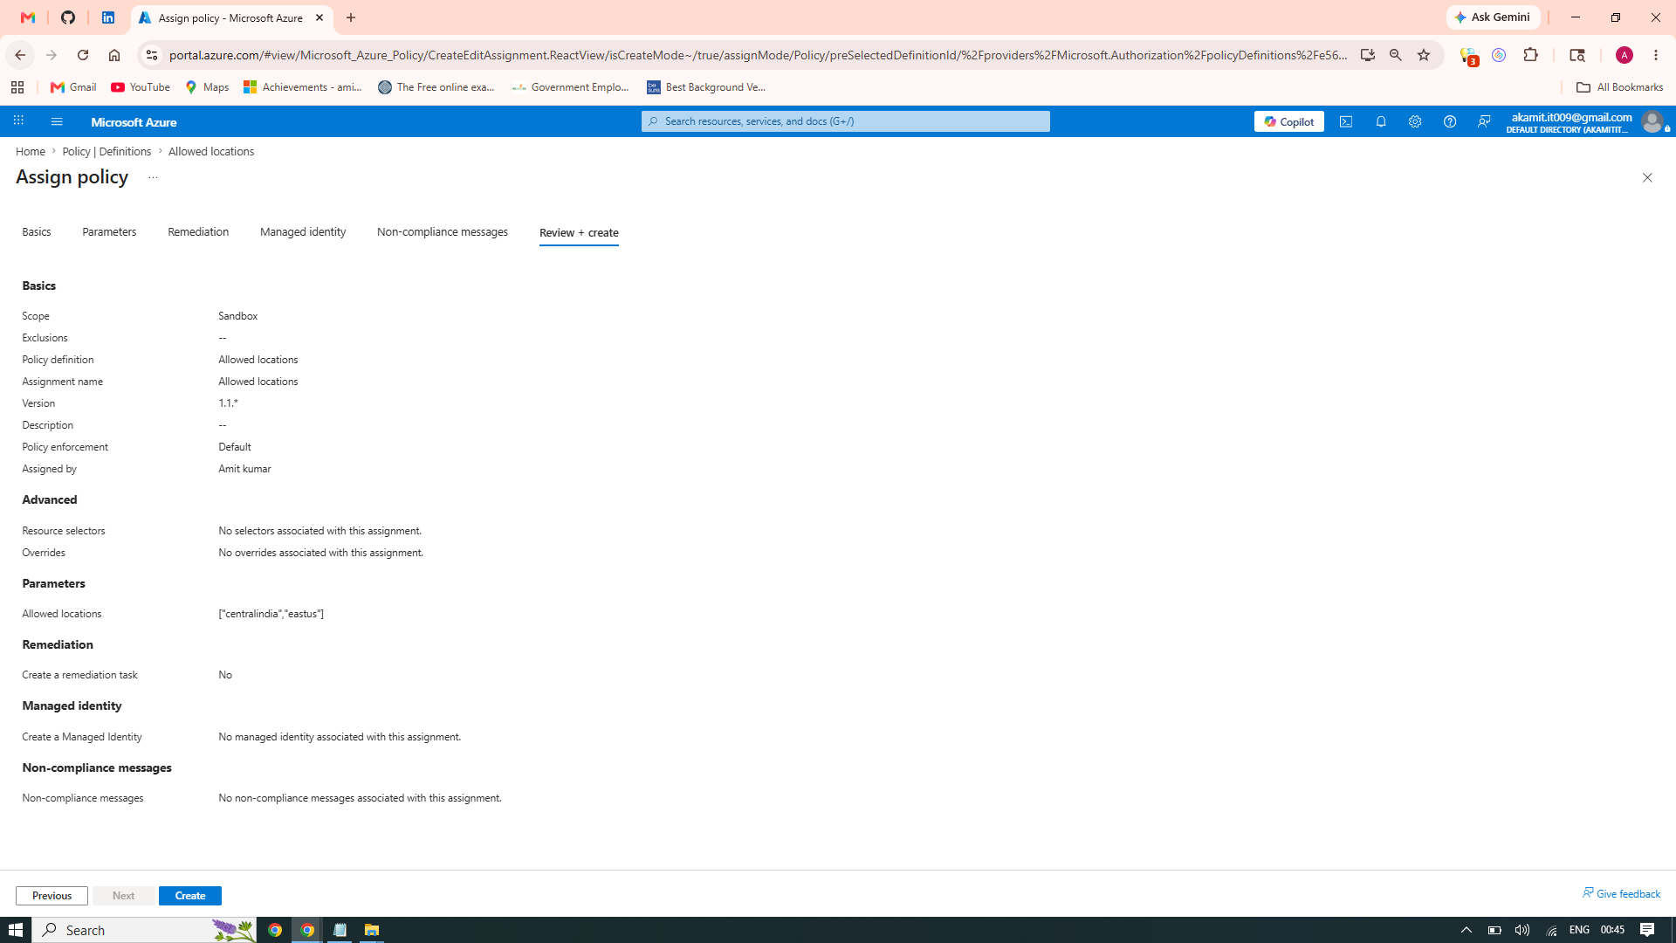The height and width of the screenshot is (943, 1676).
Task: Open browser home icon
Action: click(114, 55)
